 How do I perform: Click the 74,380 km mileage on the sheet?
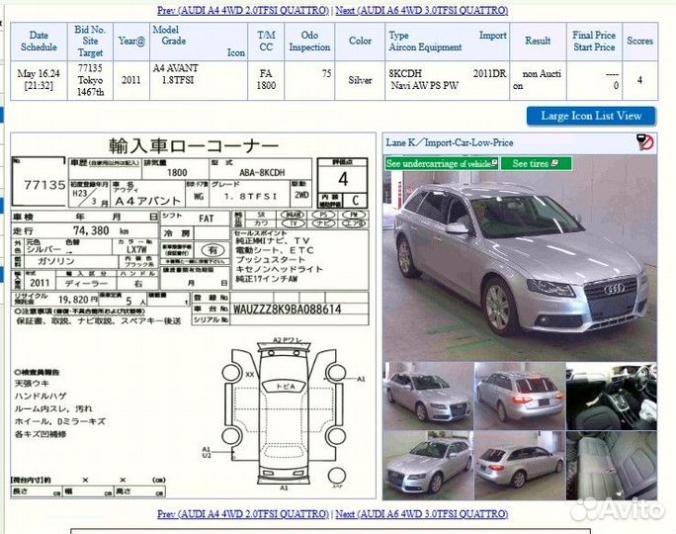[100, 230]
